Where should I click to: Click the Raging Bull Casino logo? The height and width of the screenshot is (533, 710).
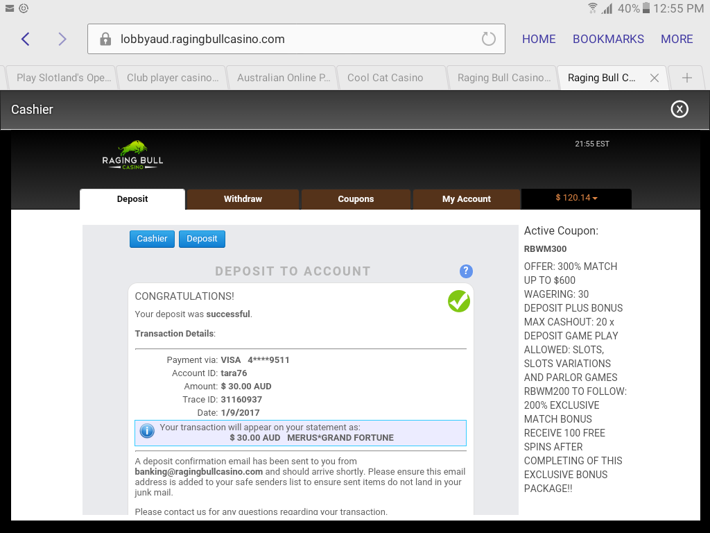[x=132, y=155]
